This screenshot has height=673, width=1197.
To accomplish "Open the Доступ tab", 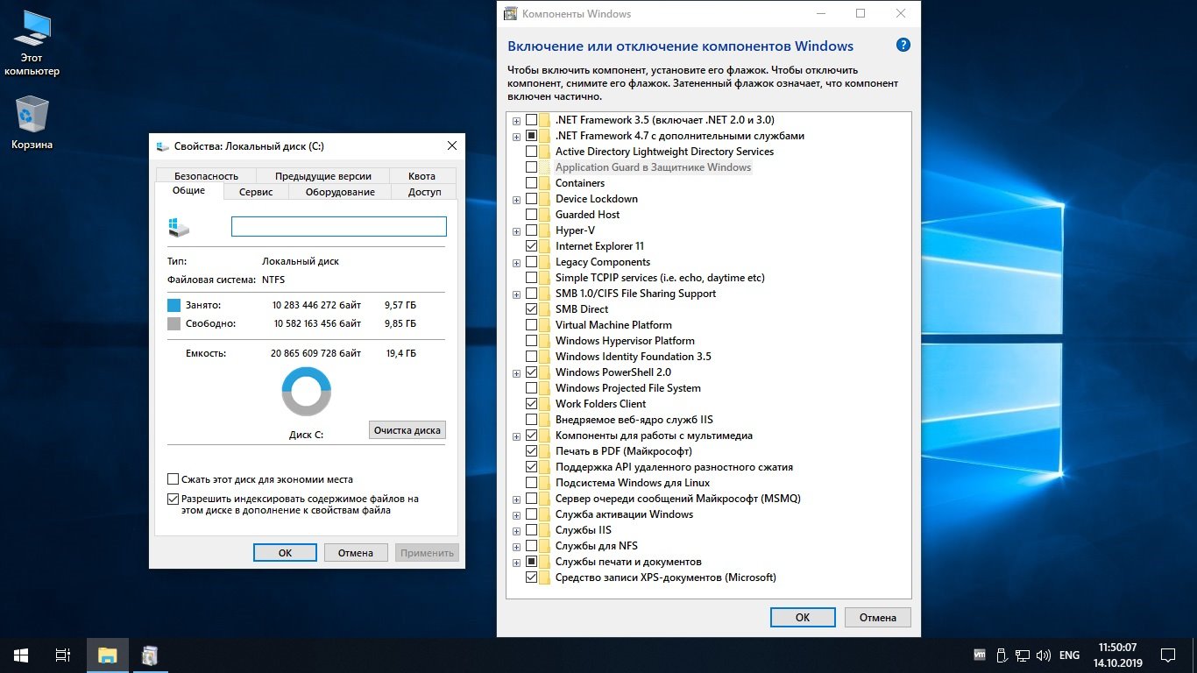I will point(424,192).
